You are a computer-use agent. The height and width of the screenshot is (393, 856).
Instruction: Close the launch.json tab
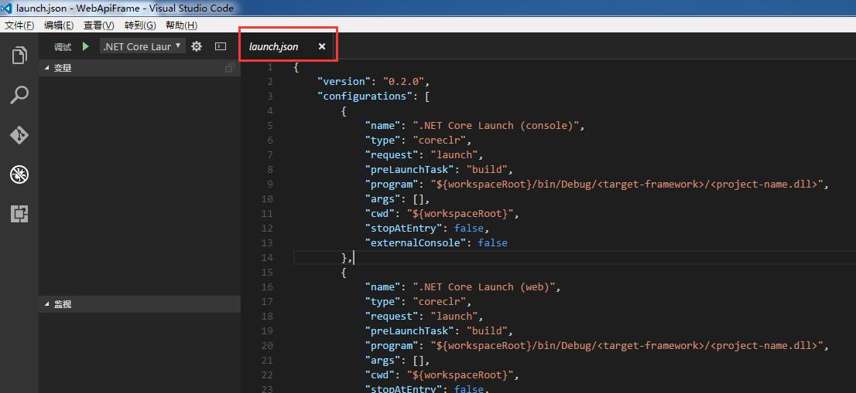tap(322, 47)
